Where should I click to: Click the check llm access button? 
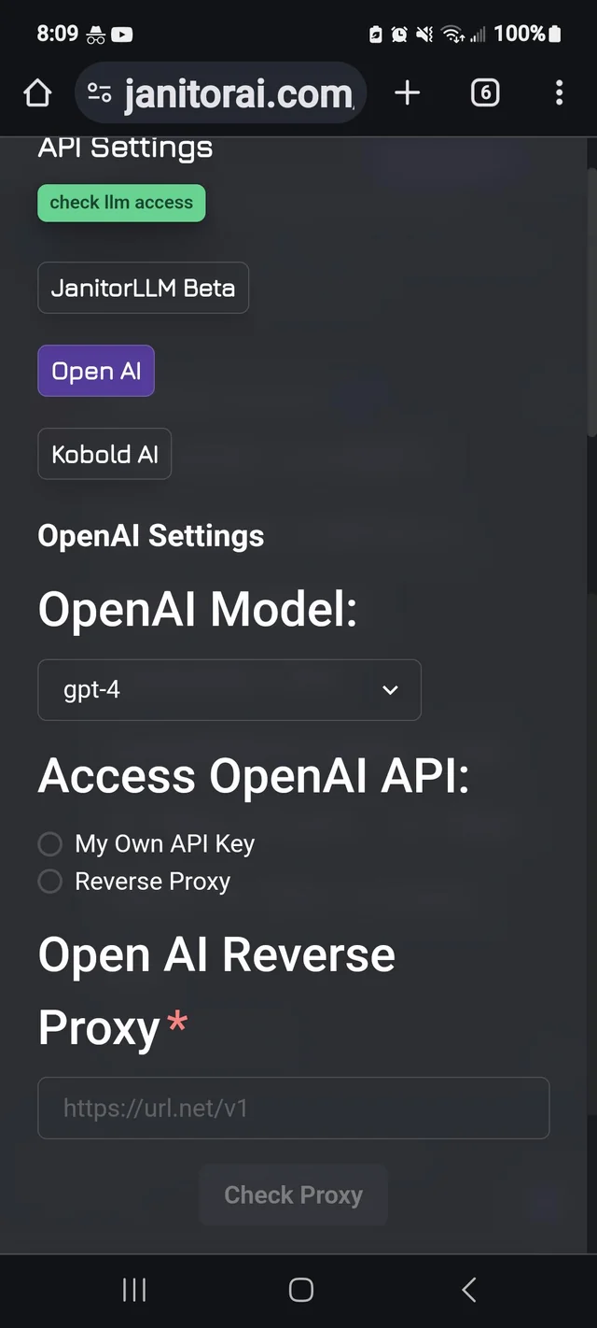(121, 203)
